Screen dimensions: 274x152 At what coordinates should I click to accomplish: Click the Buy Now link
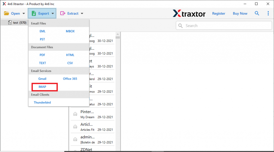click(x=240, y=13)
